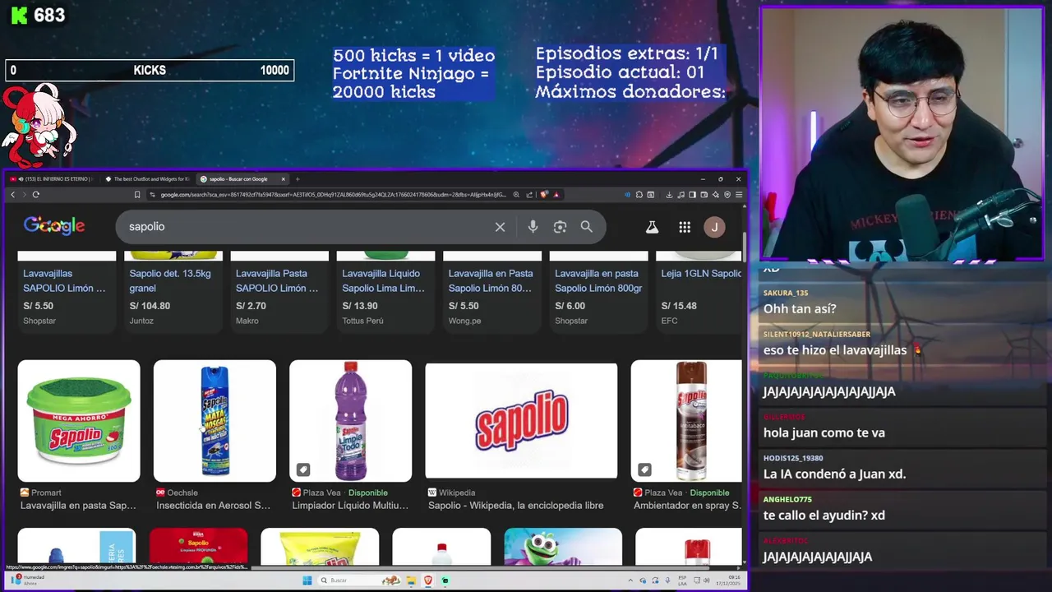Open Lavavajilla Pasta SAPOLIO Makro listing
1052x592 pixels.
(279, 290)
